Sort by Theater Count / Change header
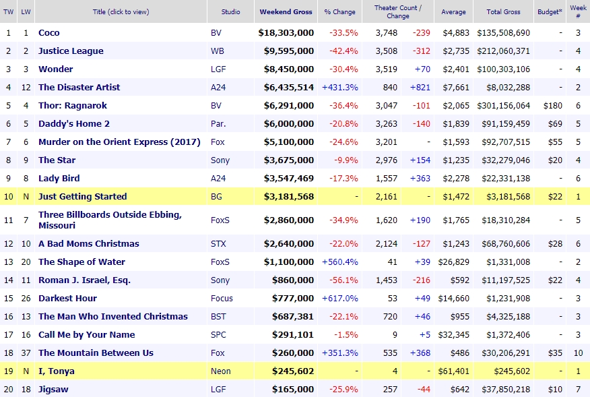 [x=398, y=11]
